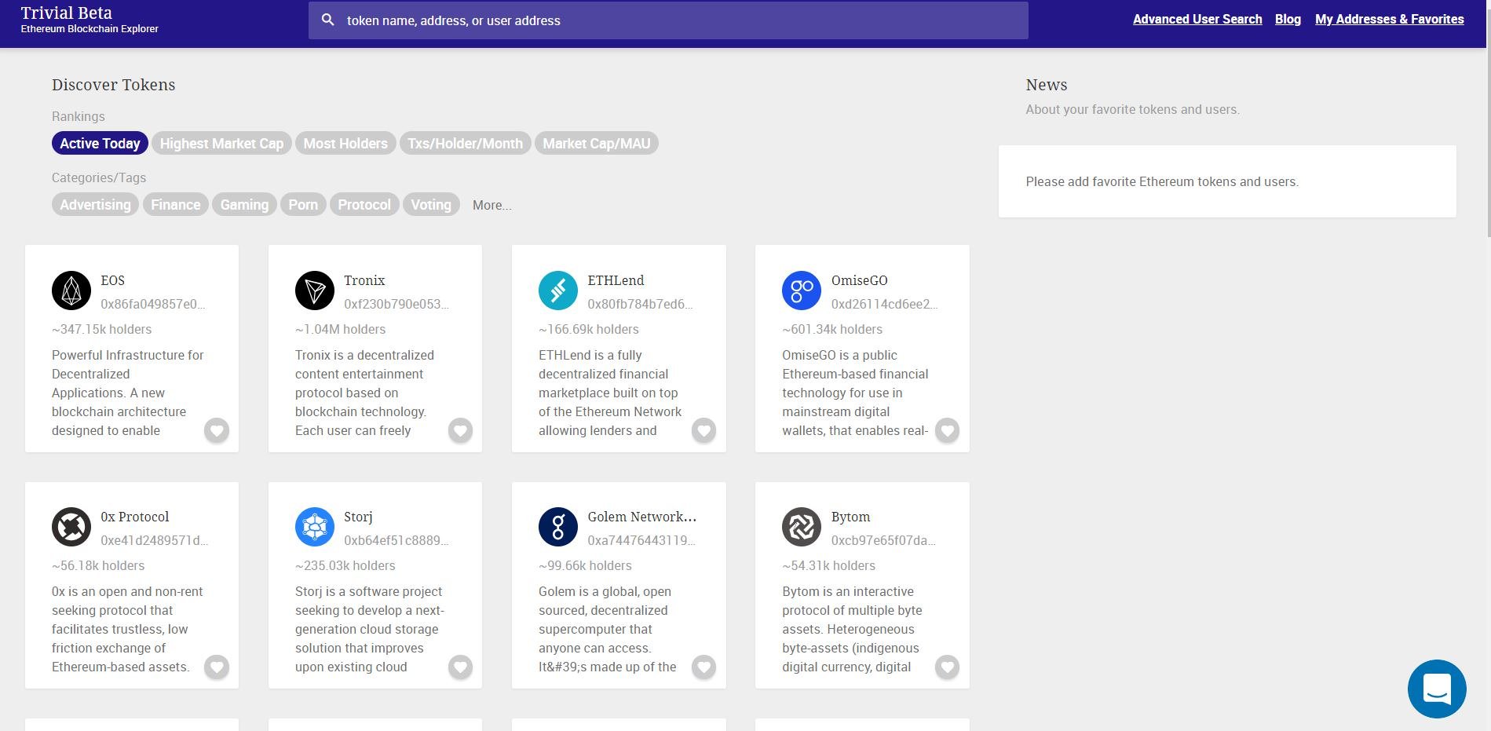The width and height of the screenshot is (1491, 731).
Task: Click the ~347.15k holders count
Action: pyautogui.click(x=102, y=329)
